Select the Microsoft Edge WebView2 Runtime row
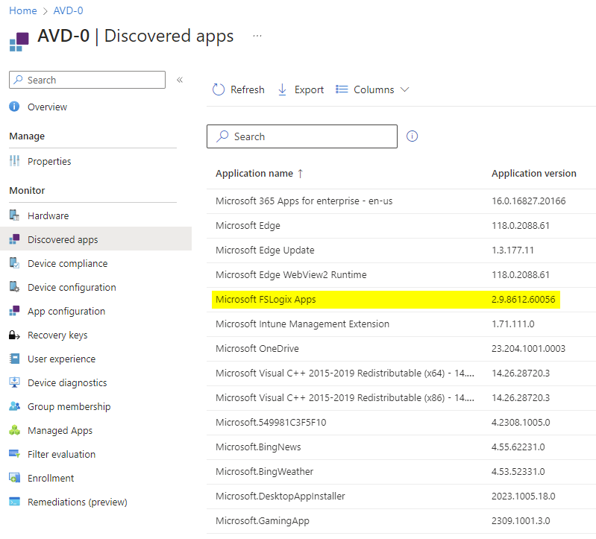 (x=401, y=274)
